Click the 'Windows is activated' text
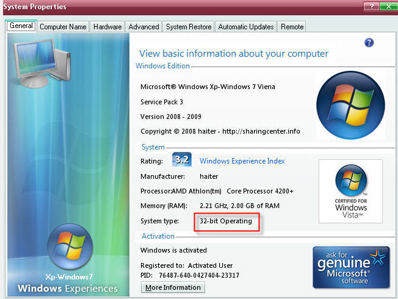The width and height of the screenshot is (398, 299). (173, 250)
